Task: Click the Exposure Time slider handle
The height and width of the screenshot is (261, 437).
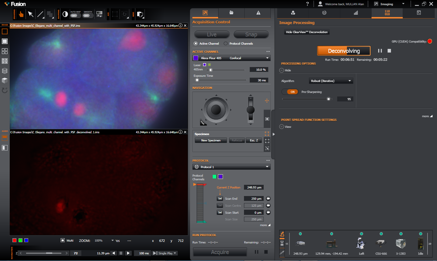Action: point(197,80)
